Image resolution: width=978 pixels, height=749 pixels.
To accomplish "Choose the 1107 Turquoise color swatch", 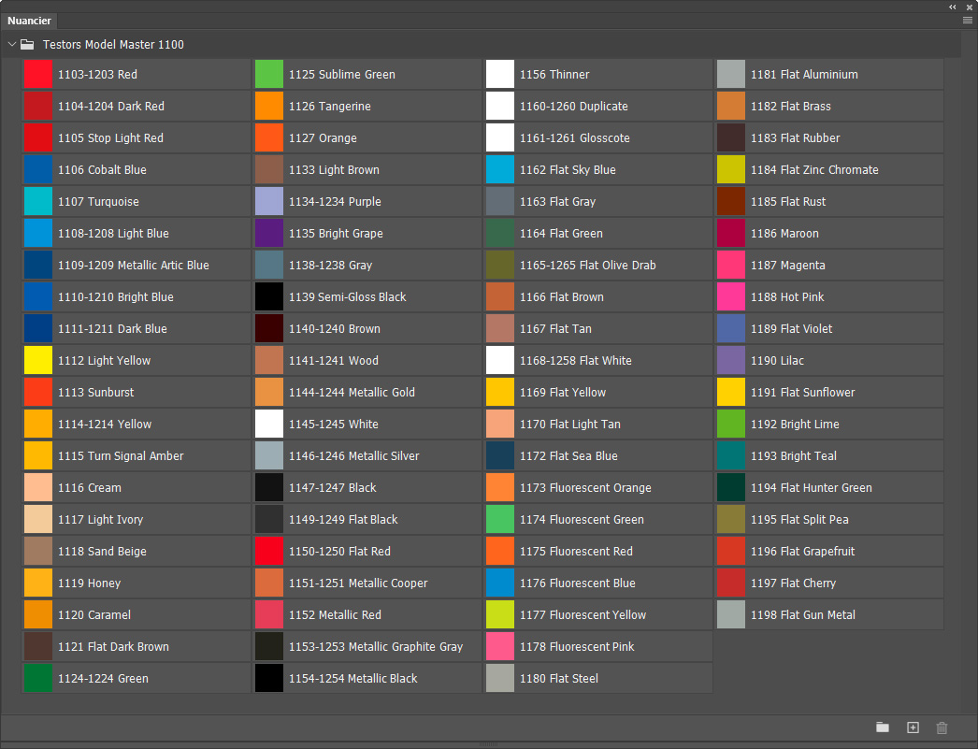I will point(38,201).
